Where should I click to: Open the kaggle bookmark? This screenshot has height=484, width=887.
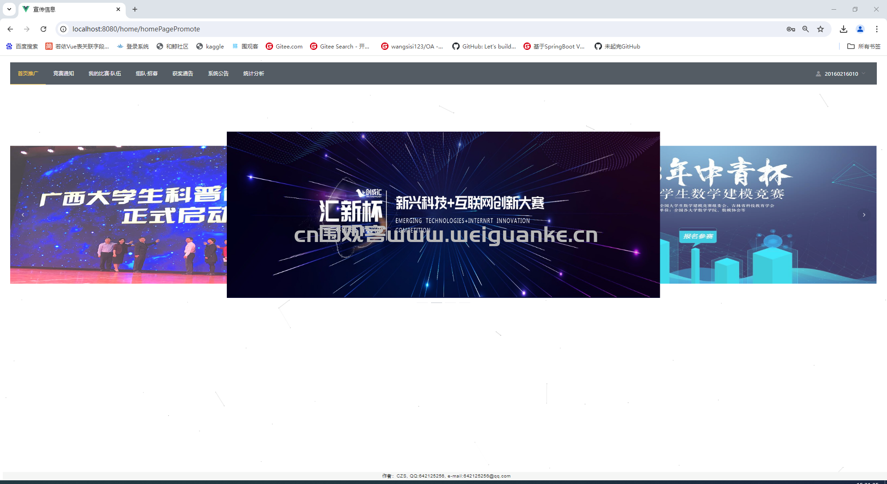click(x=210, y=46)
